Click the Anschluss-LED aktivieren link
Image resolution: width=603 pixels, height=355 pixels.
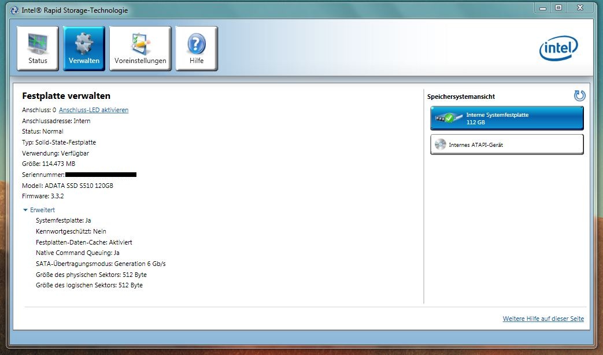point(94,110)
